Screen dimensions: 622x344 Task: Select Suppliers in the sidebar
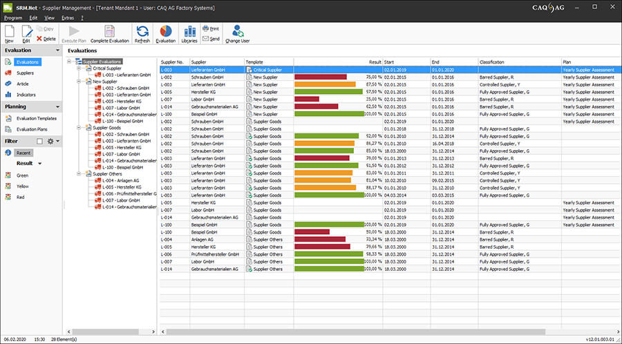[25, 73]
